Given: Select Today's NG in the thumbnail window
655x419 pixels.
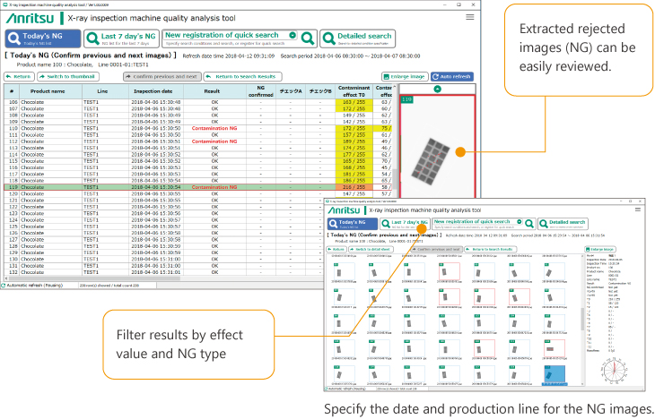Looking at the screenshot, I should (352, 224).
